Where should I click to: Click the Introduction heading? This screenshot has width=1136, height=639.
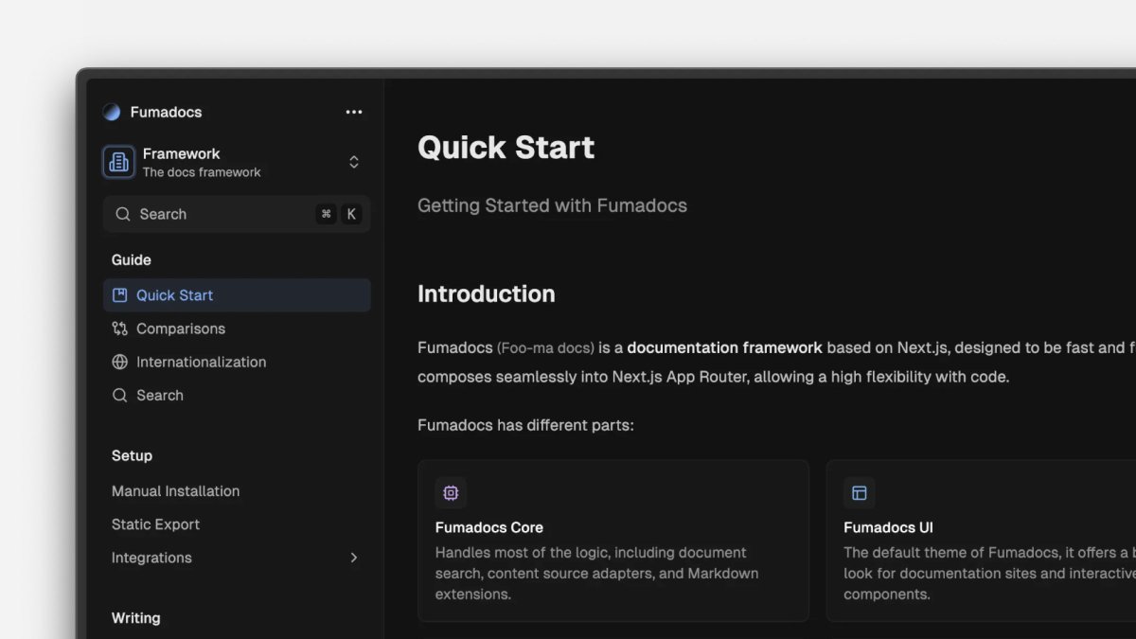487,293
